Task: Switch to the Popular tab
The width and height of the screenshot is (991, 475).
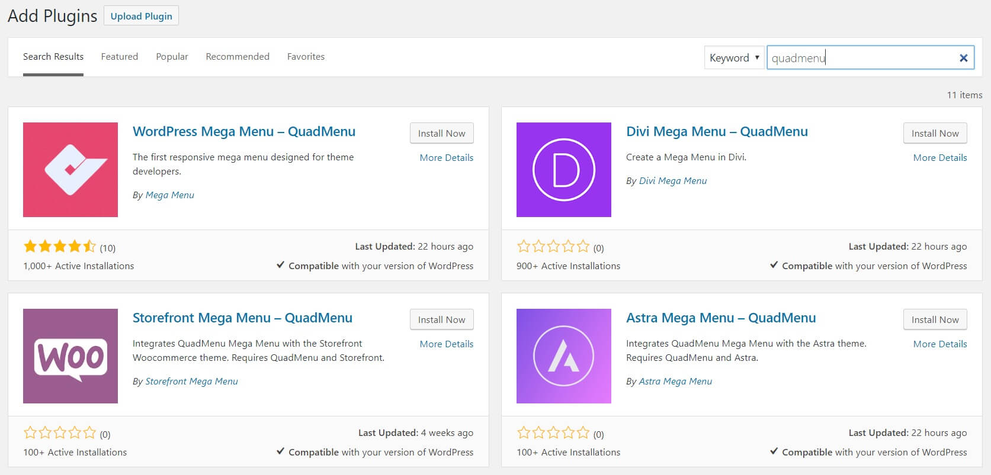Action: click(x=172, y=57)
